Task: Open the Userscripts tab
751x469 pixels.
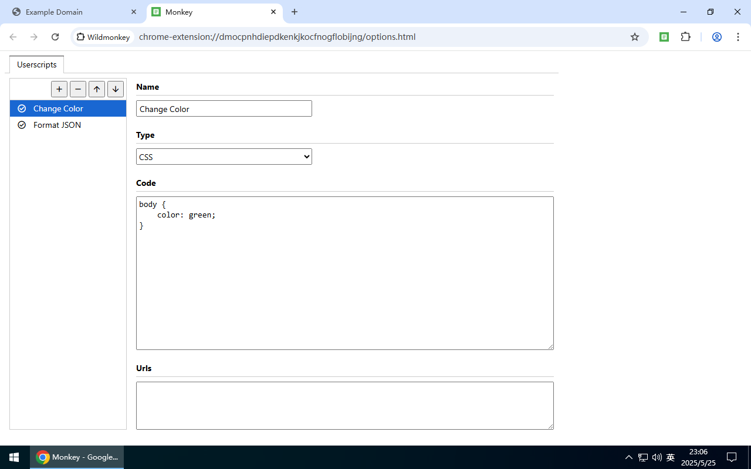Action: point(37,64)
